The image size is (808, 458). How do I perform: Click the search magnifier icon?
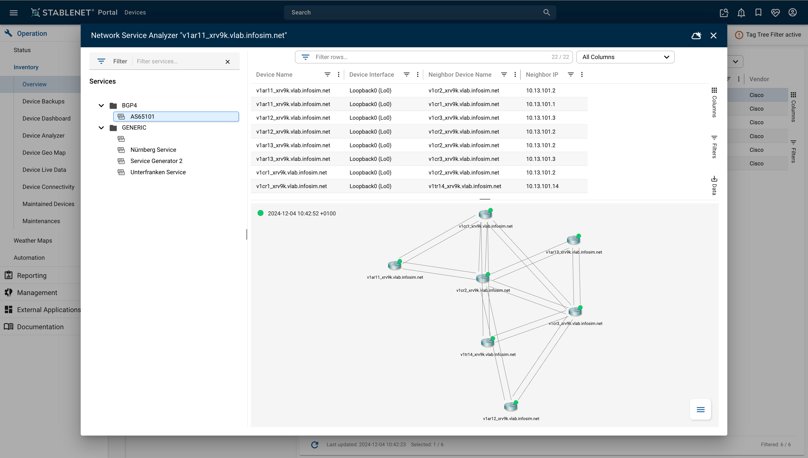click(547, 12)
